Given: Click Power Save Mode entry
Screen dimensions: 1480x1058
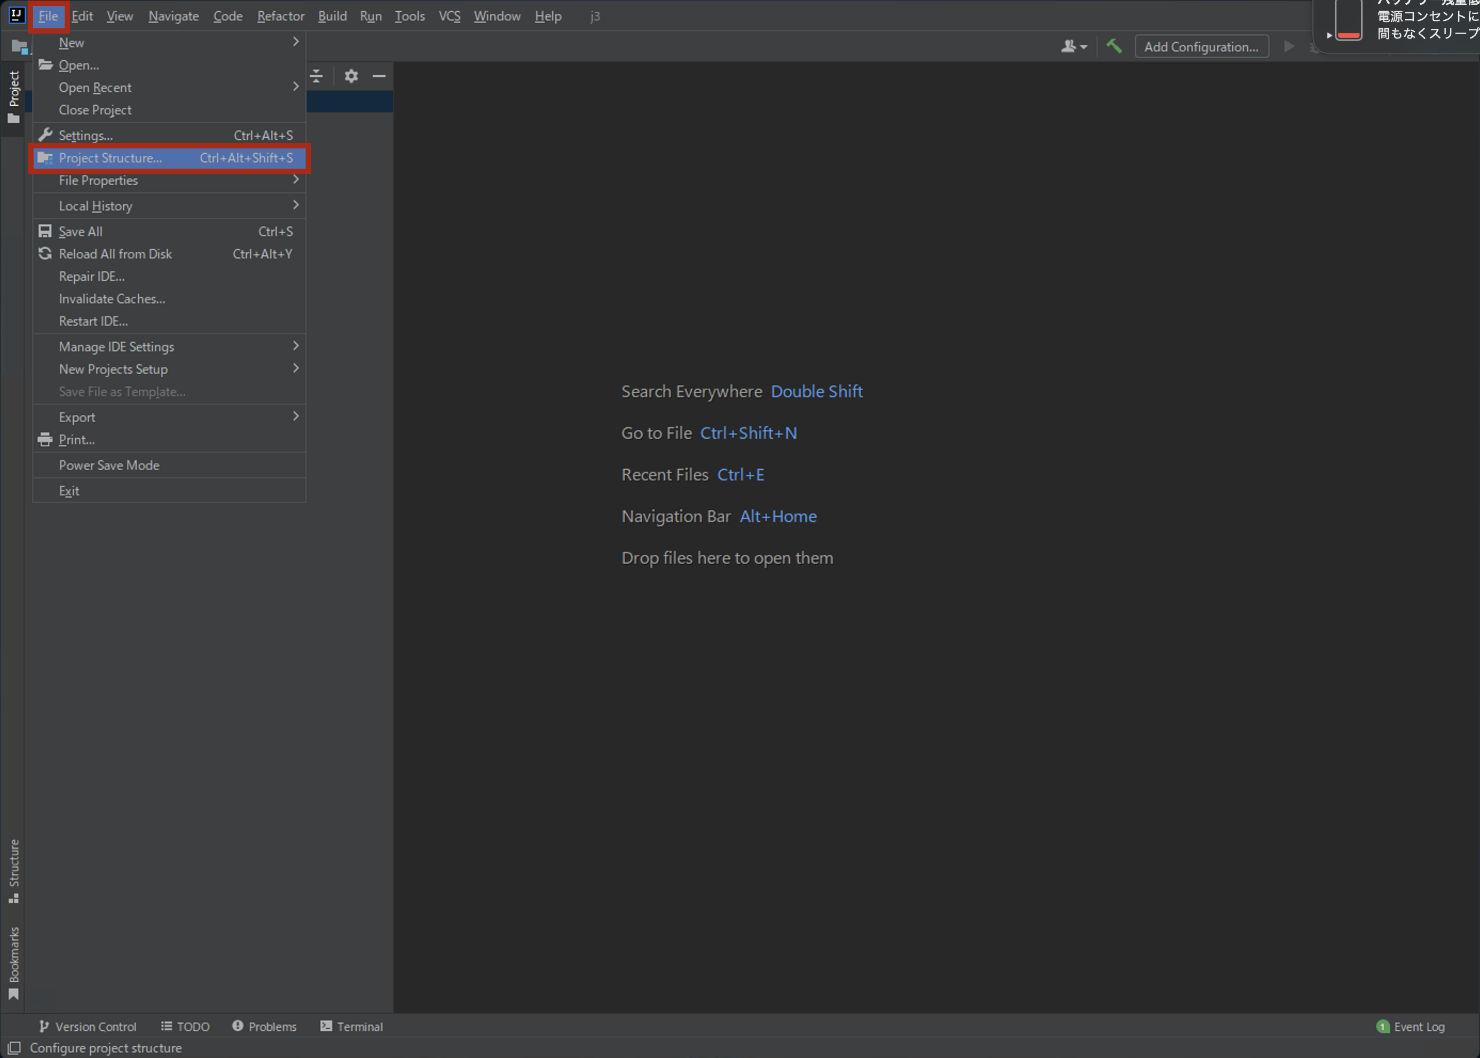Looking at the screenshot, I should pyautogui.click(x=109, y=465).
